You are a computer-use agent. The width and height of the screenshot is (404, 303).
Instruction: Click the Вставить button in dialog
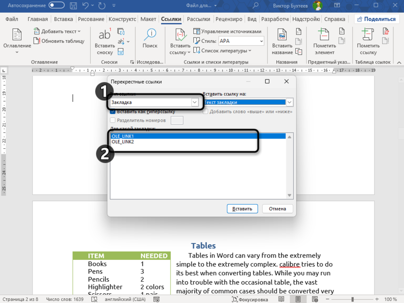coord(242,209)
